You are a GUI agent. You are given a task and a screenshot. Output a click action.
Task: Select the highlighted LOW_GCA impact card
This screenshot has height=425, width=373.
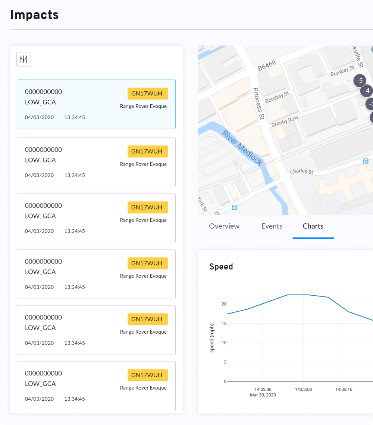pyautogui.click(x=96, y=104)
